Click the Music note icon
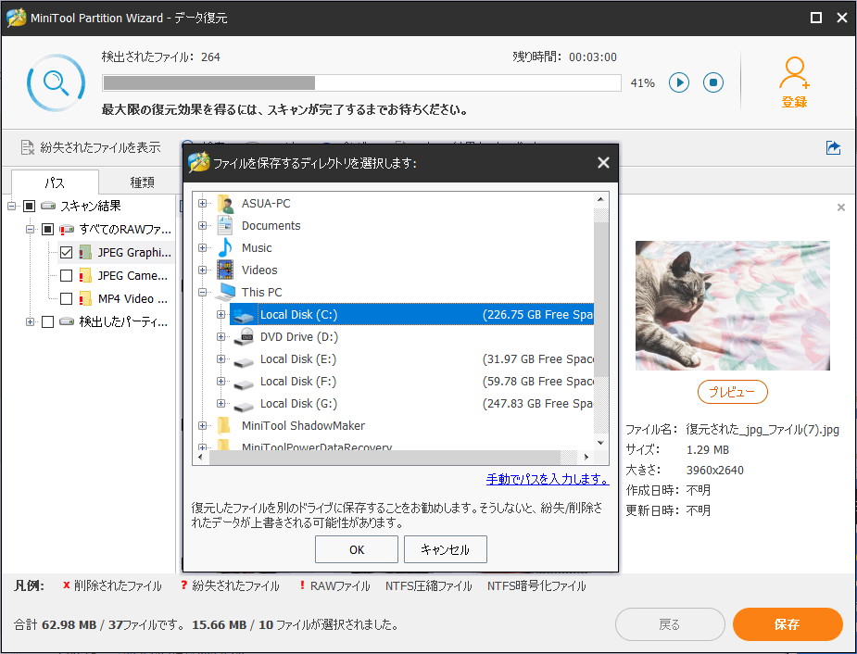Viewport: 857px width, 654px height. (225, 247)
